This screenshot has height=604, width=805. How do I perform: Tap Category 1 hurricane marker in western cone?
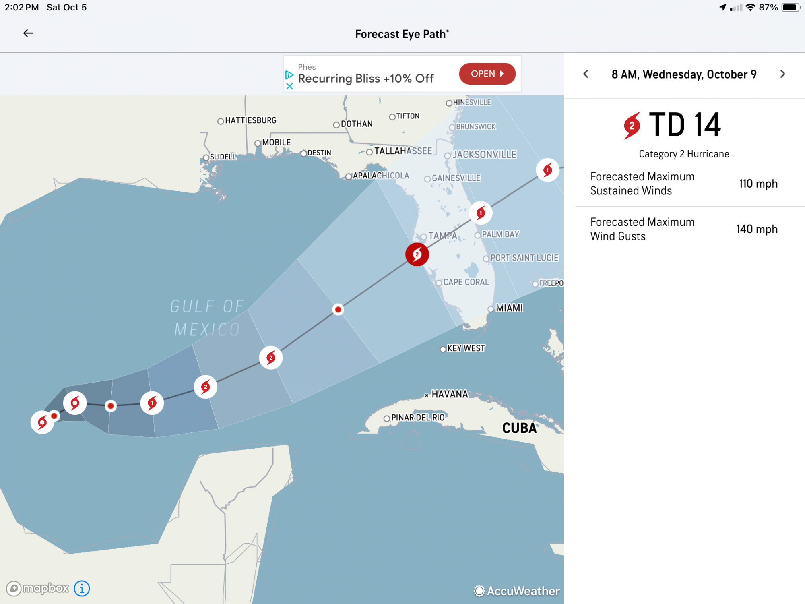click(152, 403)
